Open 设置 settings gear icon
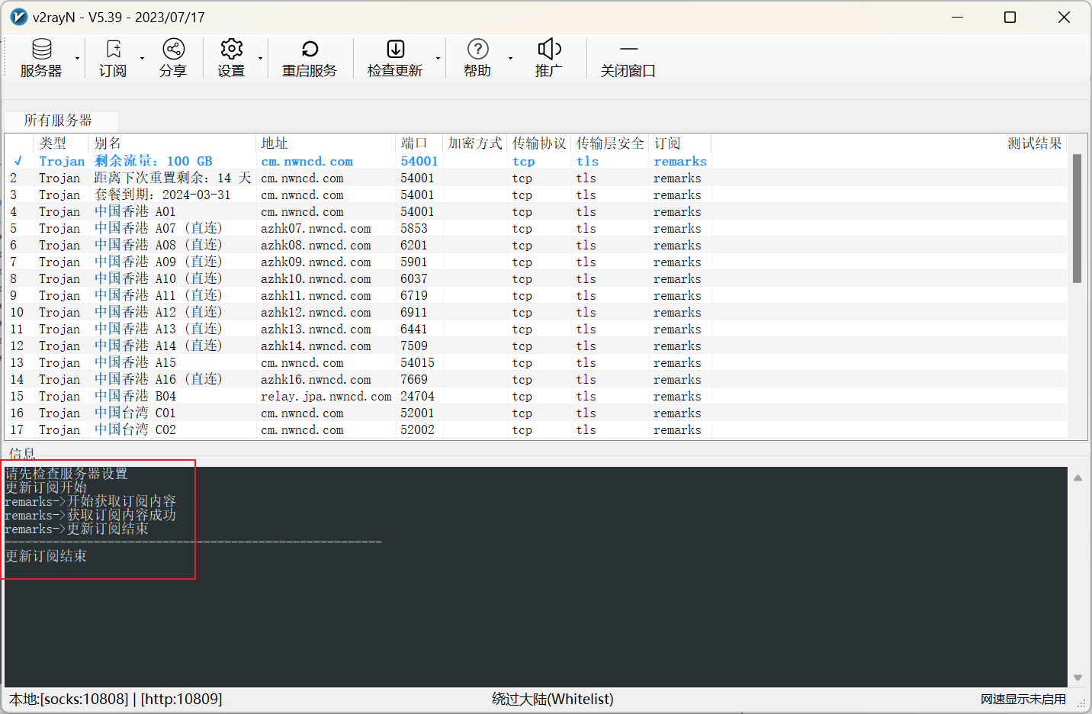Viewport: 1092px width, 714px height. coord(231,50)
